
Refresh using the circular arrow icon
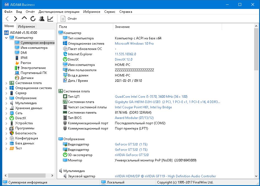[33, 19]
